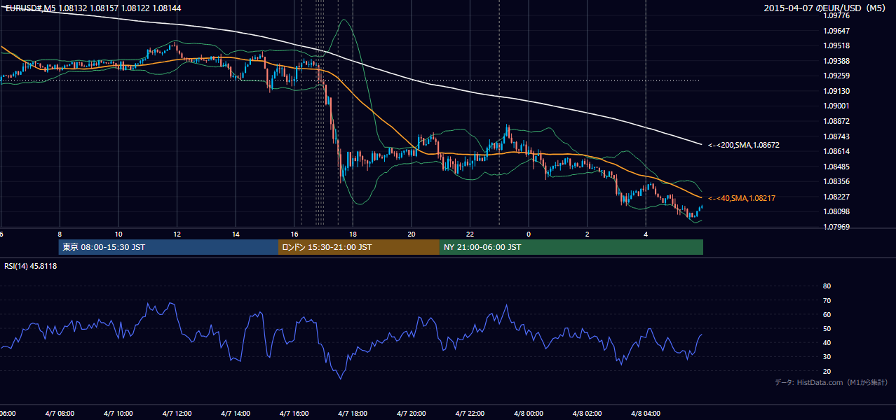Click the HistData.com data source credit
The width and height of the screenshot is (896, 420).
click(831, 382)
